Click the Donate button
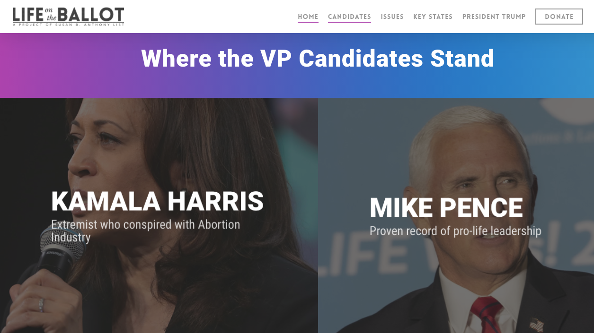 point(559,17)
